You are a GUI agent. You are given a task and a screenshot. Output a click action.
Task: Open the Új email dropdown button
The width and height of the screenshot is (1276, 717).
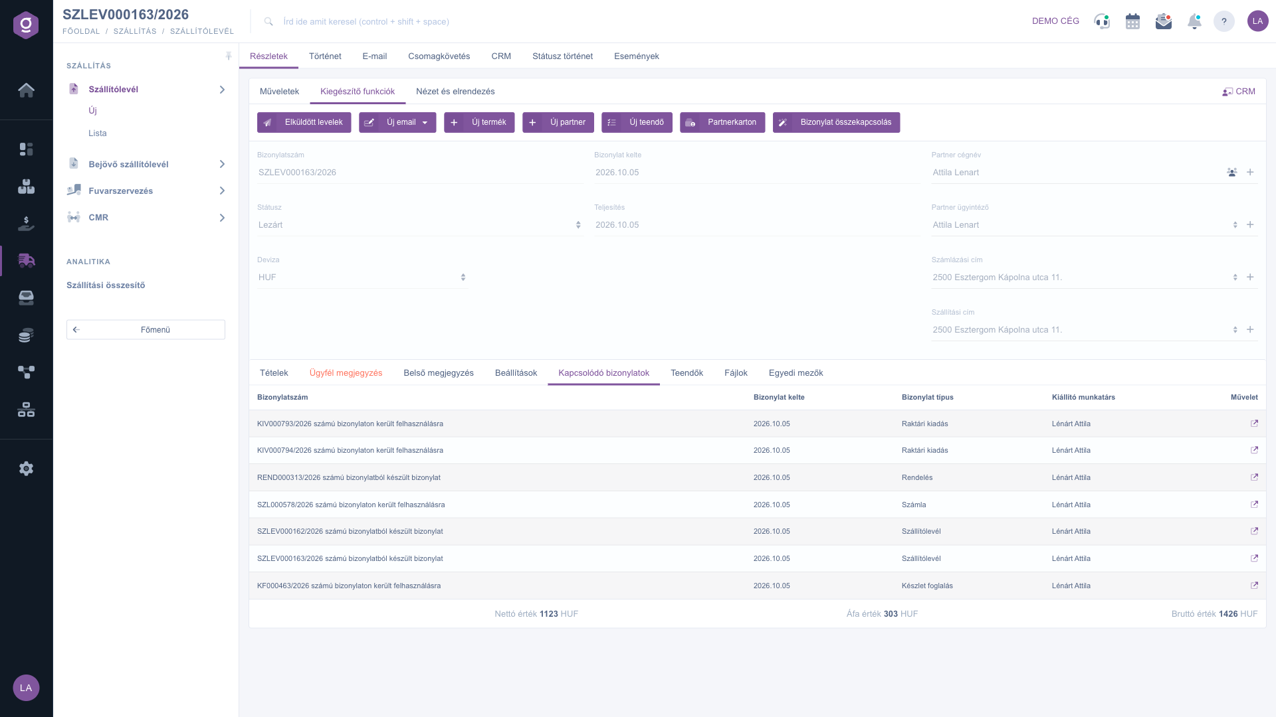[397, 122]
